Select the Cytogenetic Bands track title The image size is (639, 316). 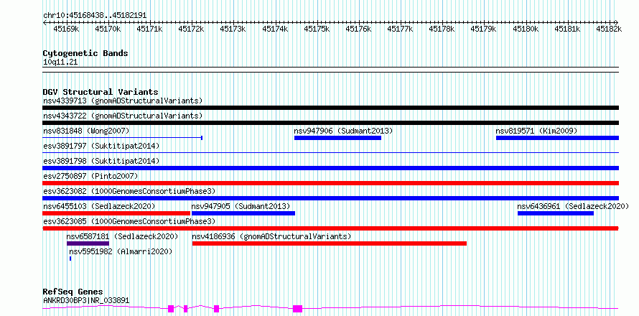pos(85,53)
